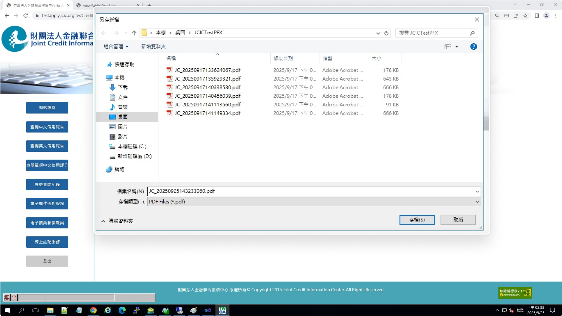
Task: Expand the view options dropdown arrow
Action: coord(457,47)
